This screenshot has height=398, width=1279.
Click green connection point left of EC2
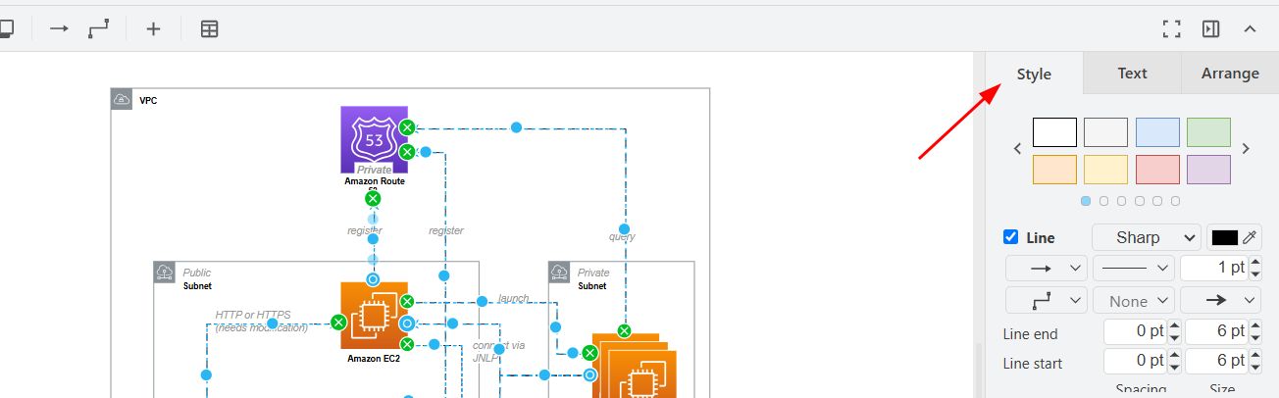[338, 322]
